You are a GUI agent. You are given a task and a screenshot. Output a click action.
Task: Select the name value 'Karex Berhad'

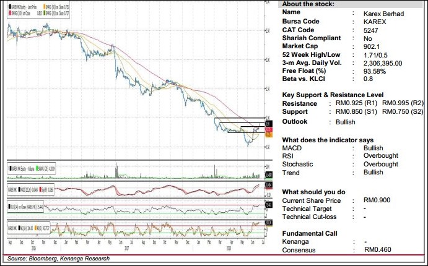pyautogui.click(x=384, y=14)
